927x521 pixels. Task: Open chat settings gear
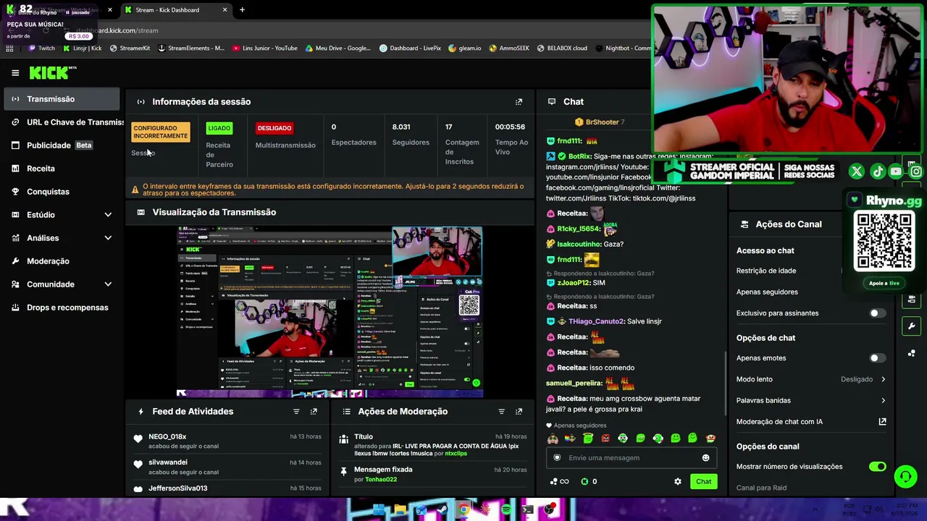(678, 482)
